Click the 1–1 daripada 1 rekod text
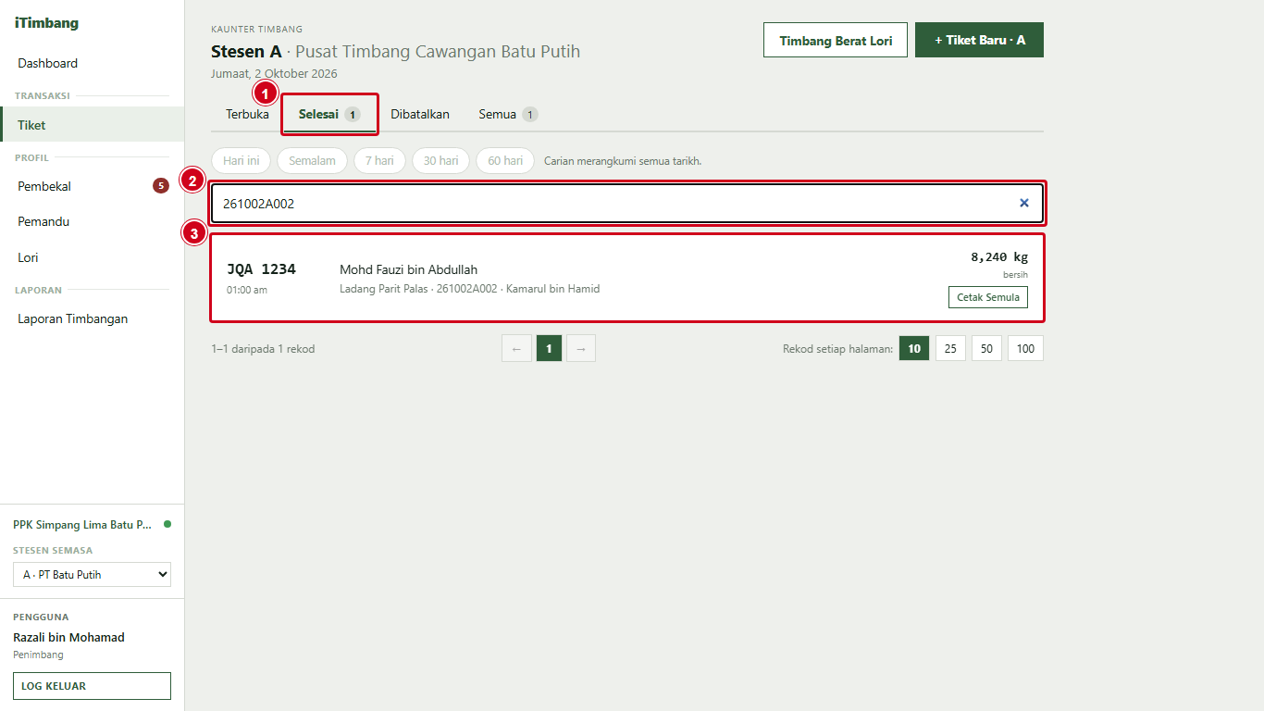1264x711 pixels. click(263, 349)
